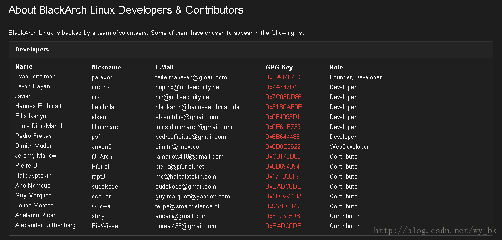This screenshot has width=502, height=240.
Task: Click nickname paraxor
Action: (102, 77)
